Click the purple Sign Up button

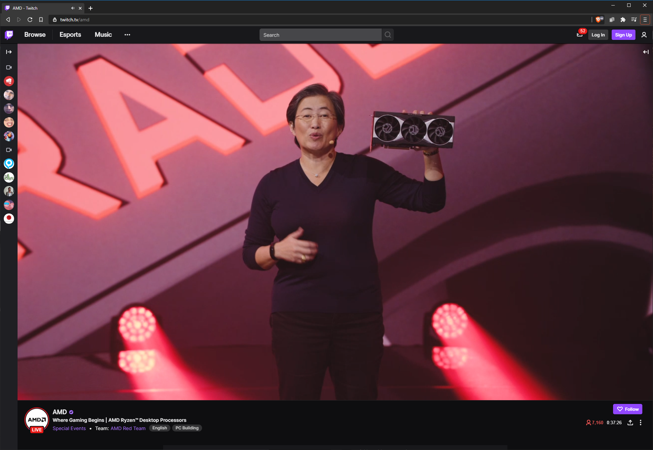[623, 35]
